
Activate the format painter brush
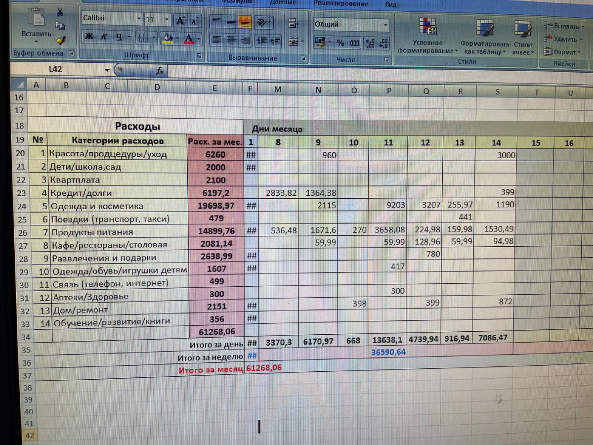(60, 40)
